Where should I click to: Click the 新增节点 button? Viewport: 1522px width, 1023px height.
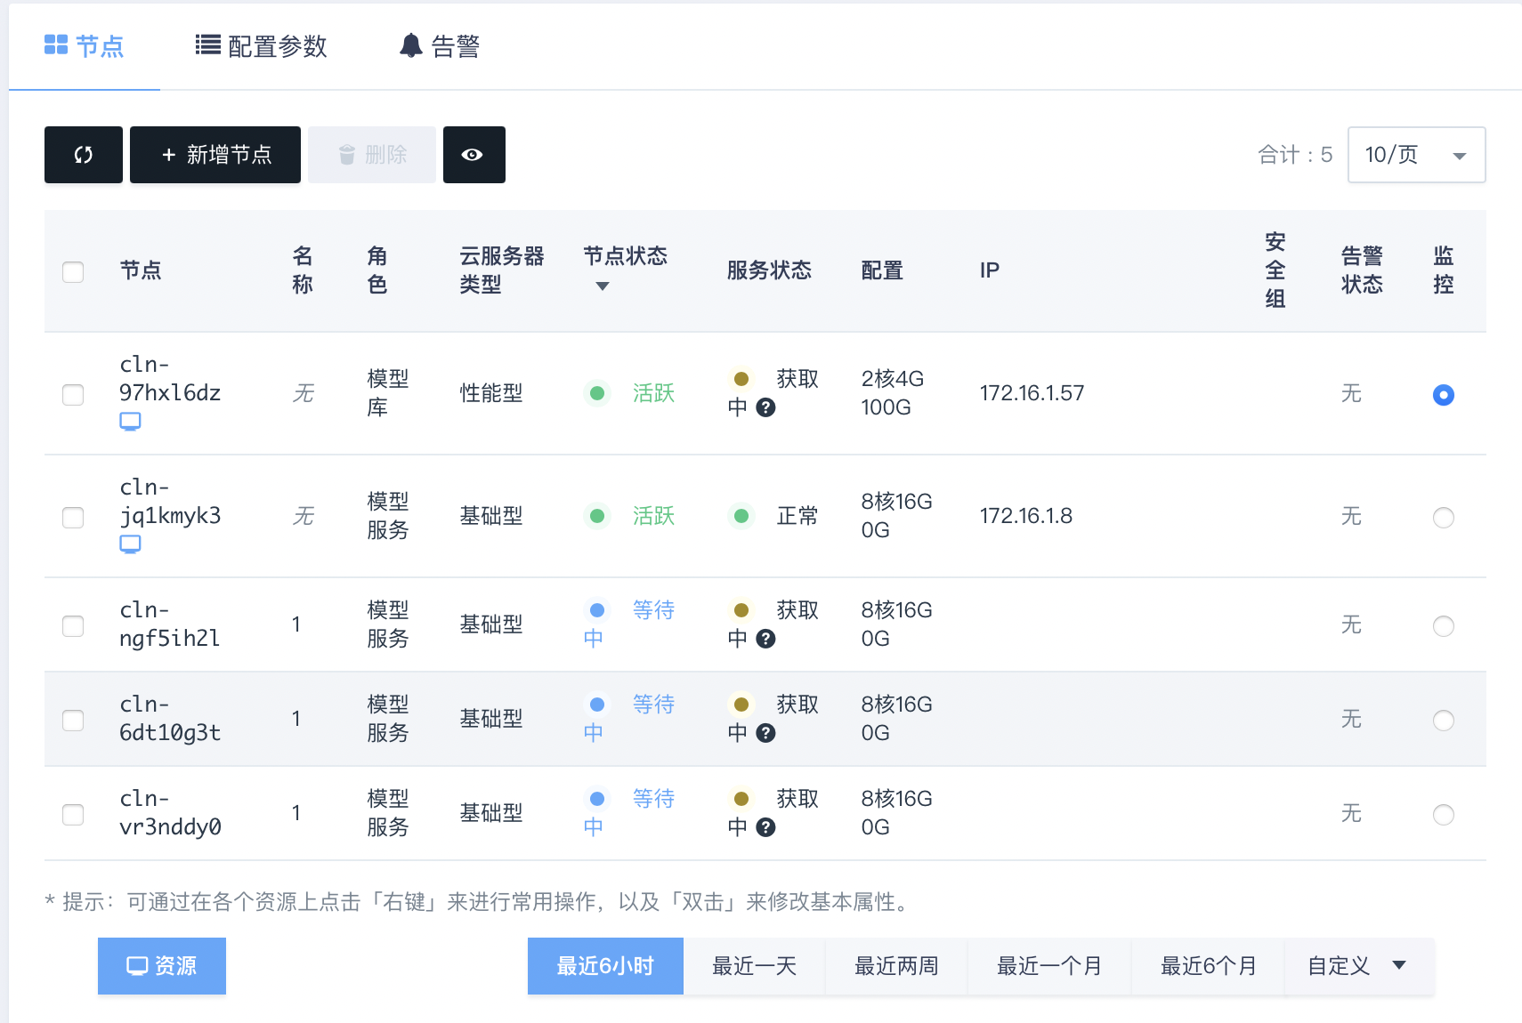coord(215,155)
